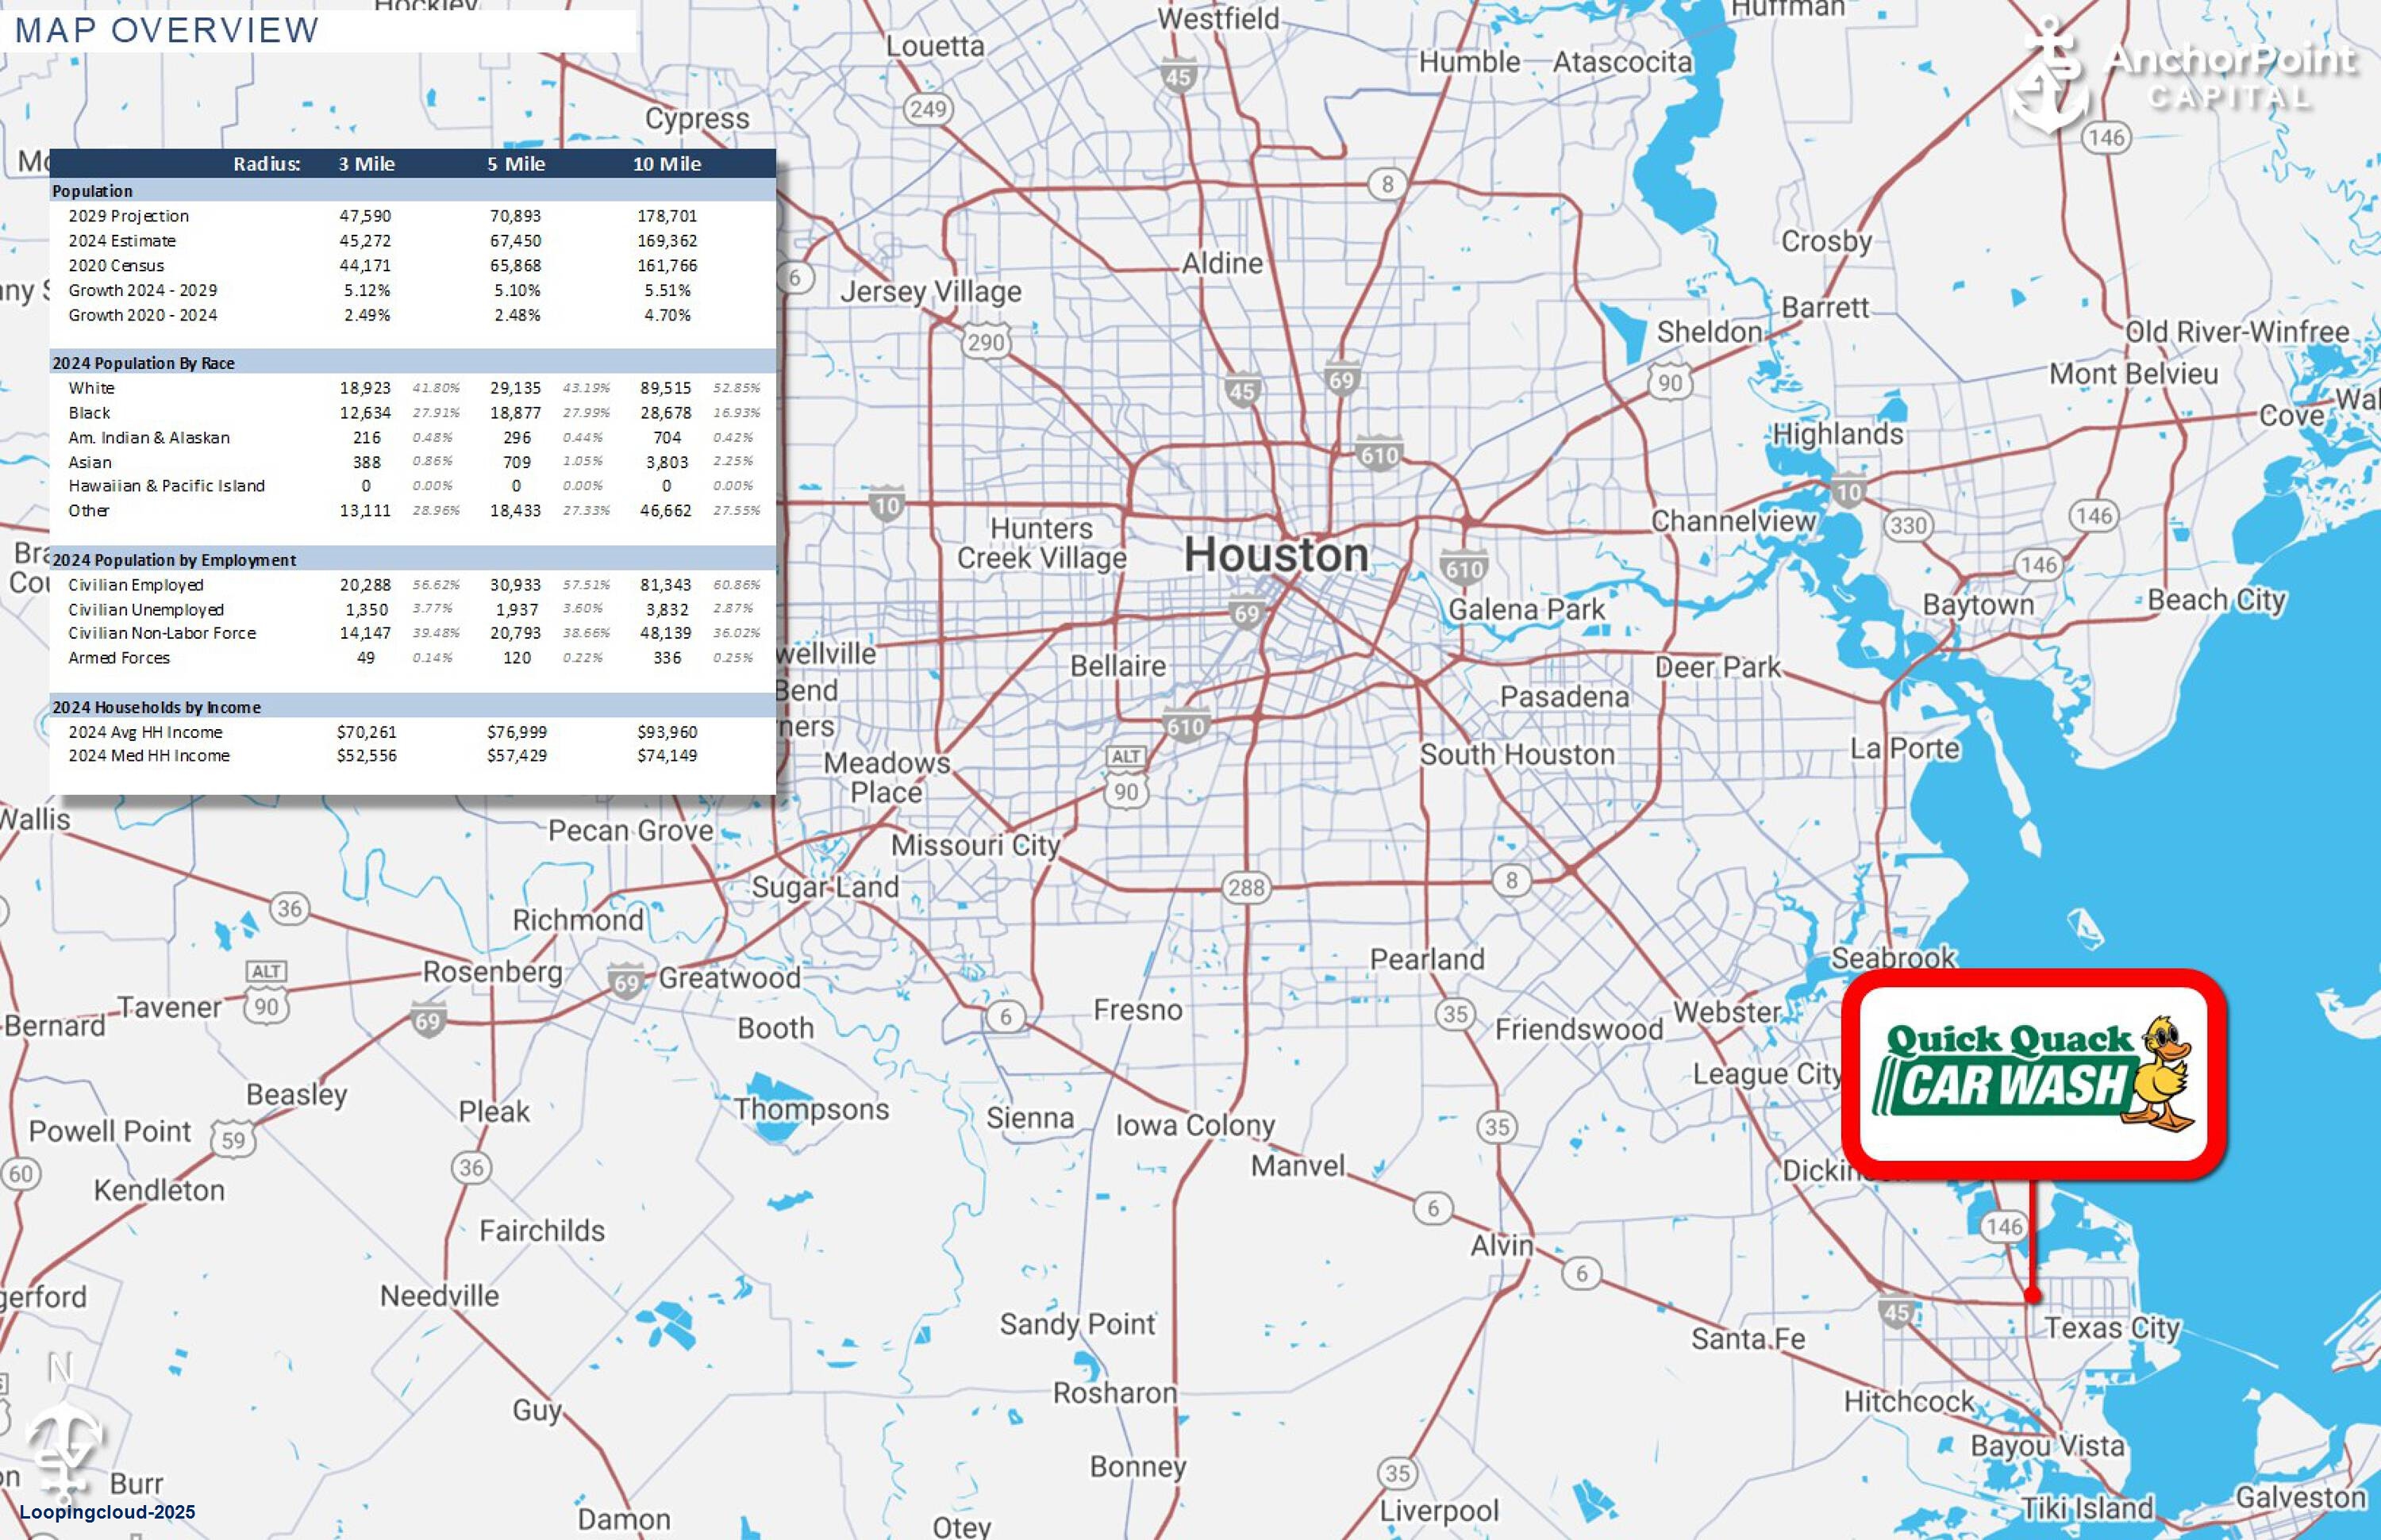2381x1540 pixels.
Task: Click the Med HH Income value $74,149
Action: click(x=667, y=756)
